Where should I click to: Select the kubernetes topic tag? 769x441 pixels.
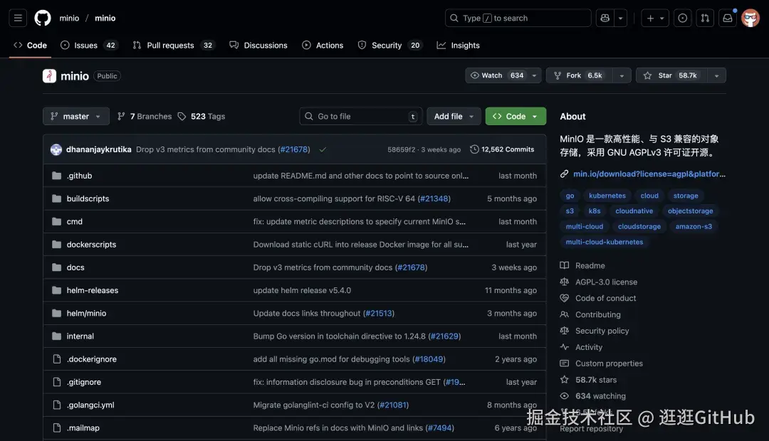click(607, 196)
